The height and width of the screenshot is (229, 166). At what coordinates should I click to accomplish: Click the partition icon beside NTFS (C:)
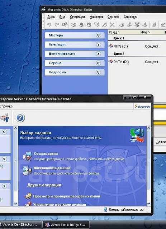pos(111,46)
